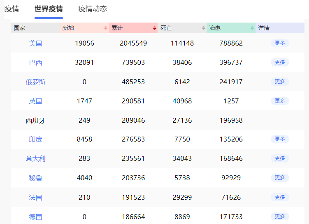Select the new cases value 19056
The image size is (309, 224).
coord(84,43)
